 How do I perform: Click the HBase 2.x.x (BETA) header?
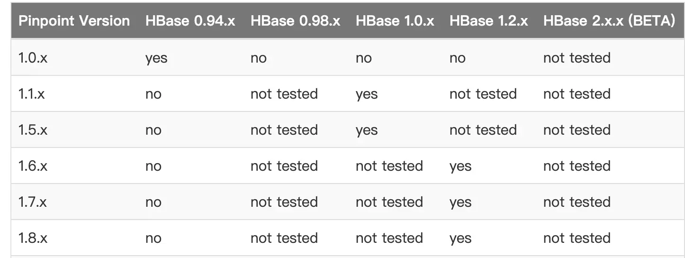(x=609, y=21)
